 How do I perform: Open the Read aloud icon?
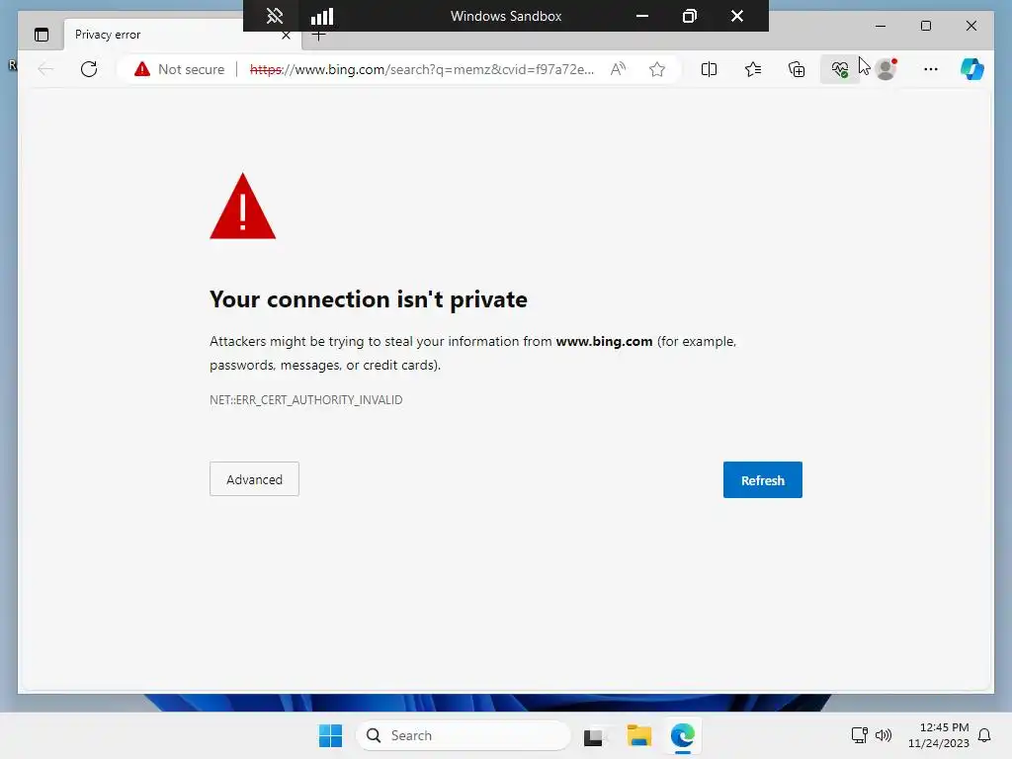[618, 69]
